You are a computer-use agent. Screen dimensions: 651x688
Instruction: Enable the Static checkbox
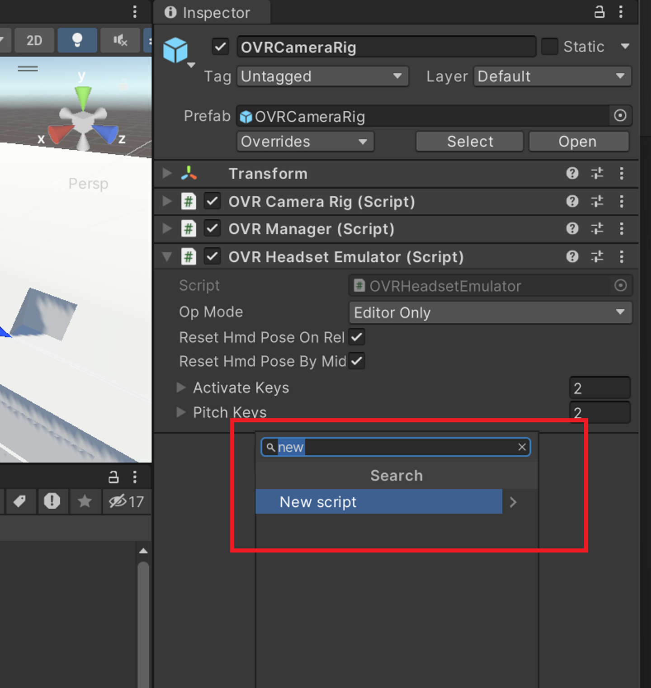click(x=550, y=47)
